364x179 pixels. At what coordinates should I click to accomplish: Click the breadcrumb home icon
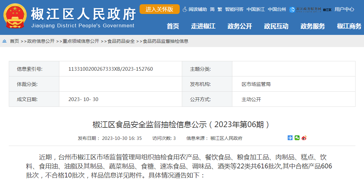[5, 41]
